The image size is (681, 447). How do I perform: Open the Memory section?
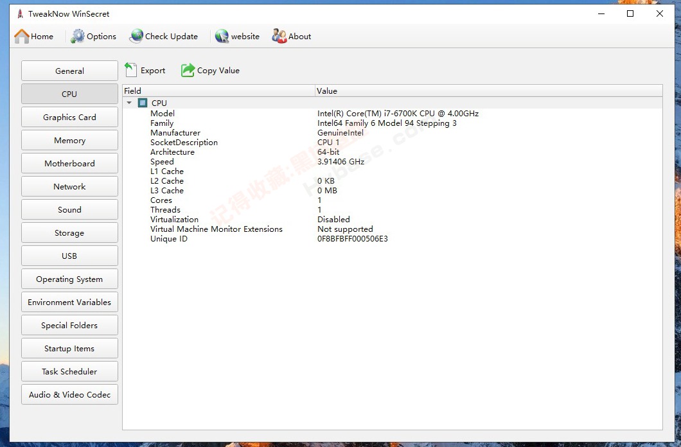[x=69, y=140]
